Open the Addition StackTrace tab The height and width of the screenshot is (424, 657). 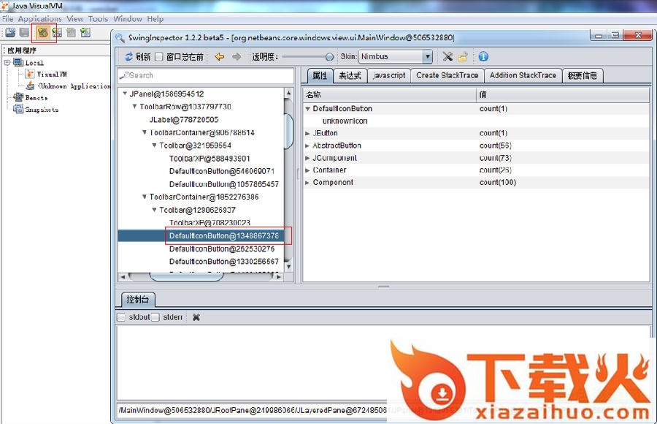pyautogui.click(x=523, y=75)
